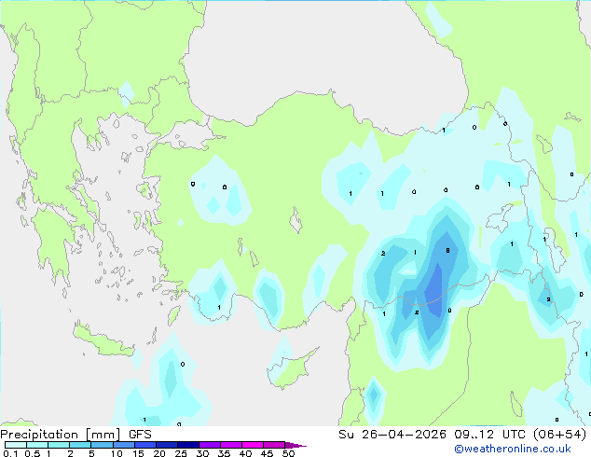The height and width of the screenshot is (457, 591).
Task: Click the legend scale label "50"
Action: point(289,453)
